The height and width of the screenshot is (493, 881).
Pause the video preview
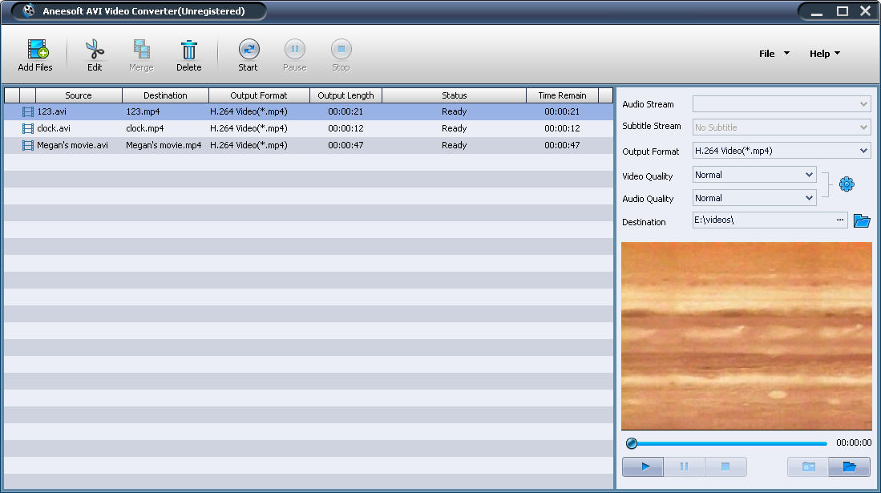[684, 467]
